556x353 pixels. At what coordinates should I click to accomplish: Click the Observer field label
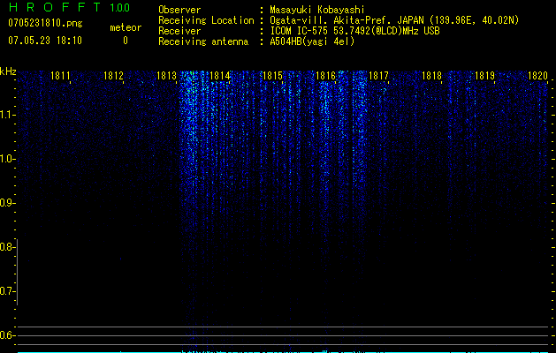coord(179,10)
